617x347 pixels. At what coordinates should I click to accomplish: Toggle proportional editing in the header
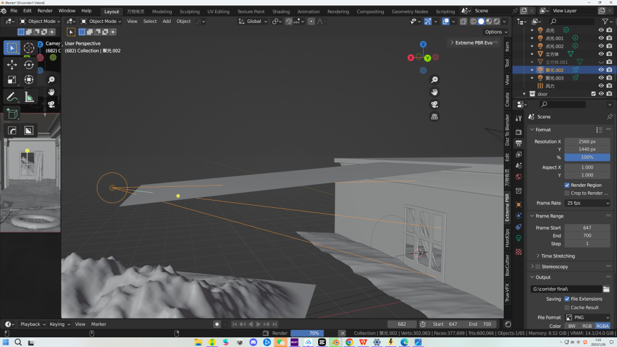(312, 21)
